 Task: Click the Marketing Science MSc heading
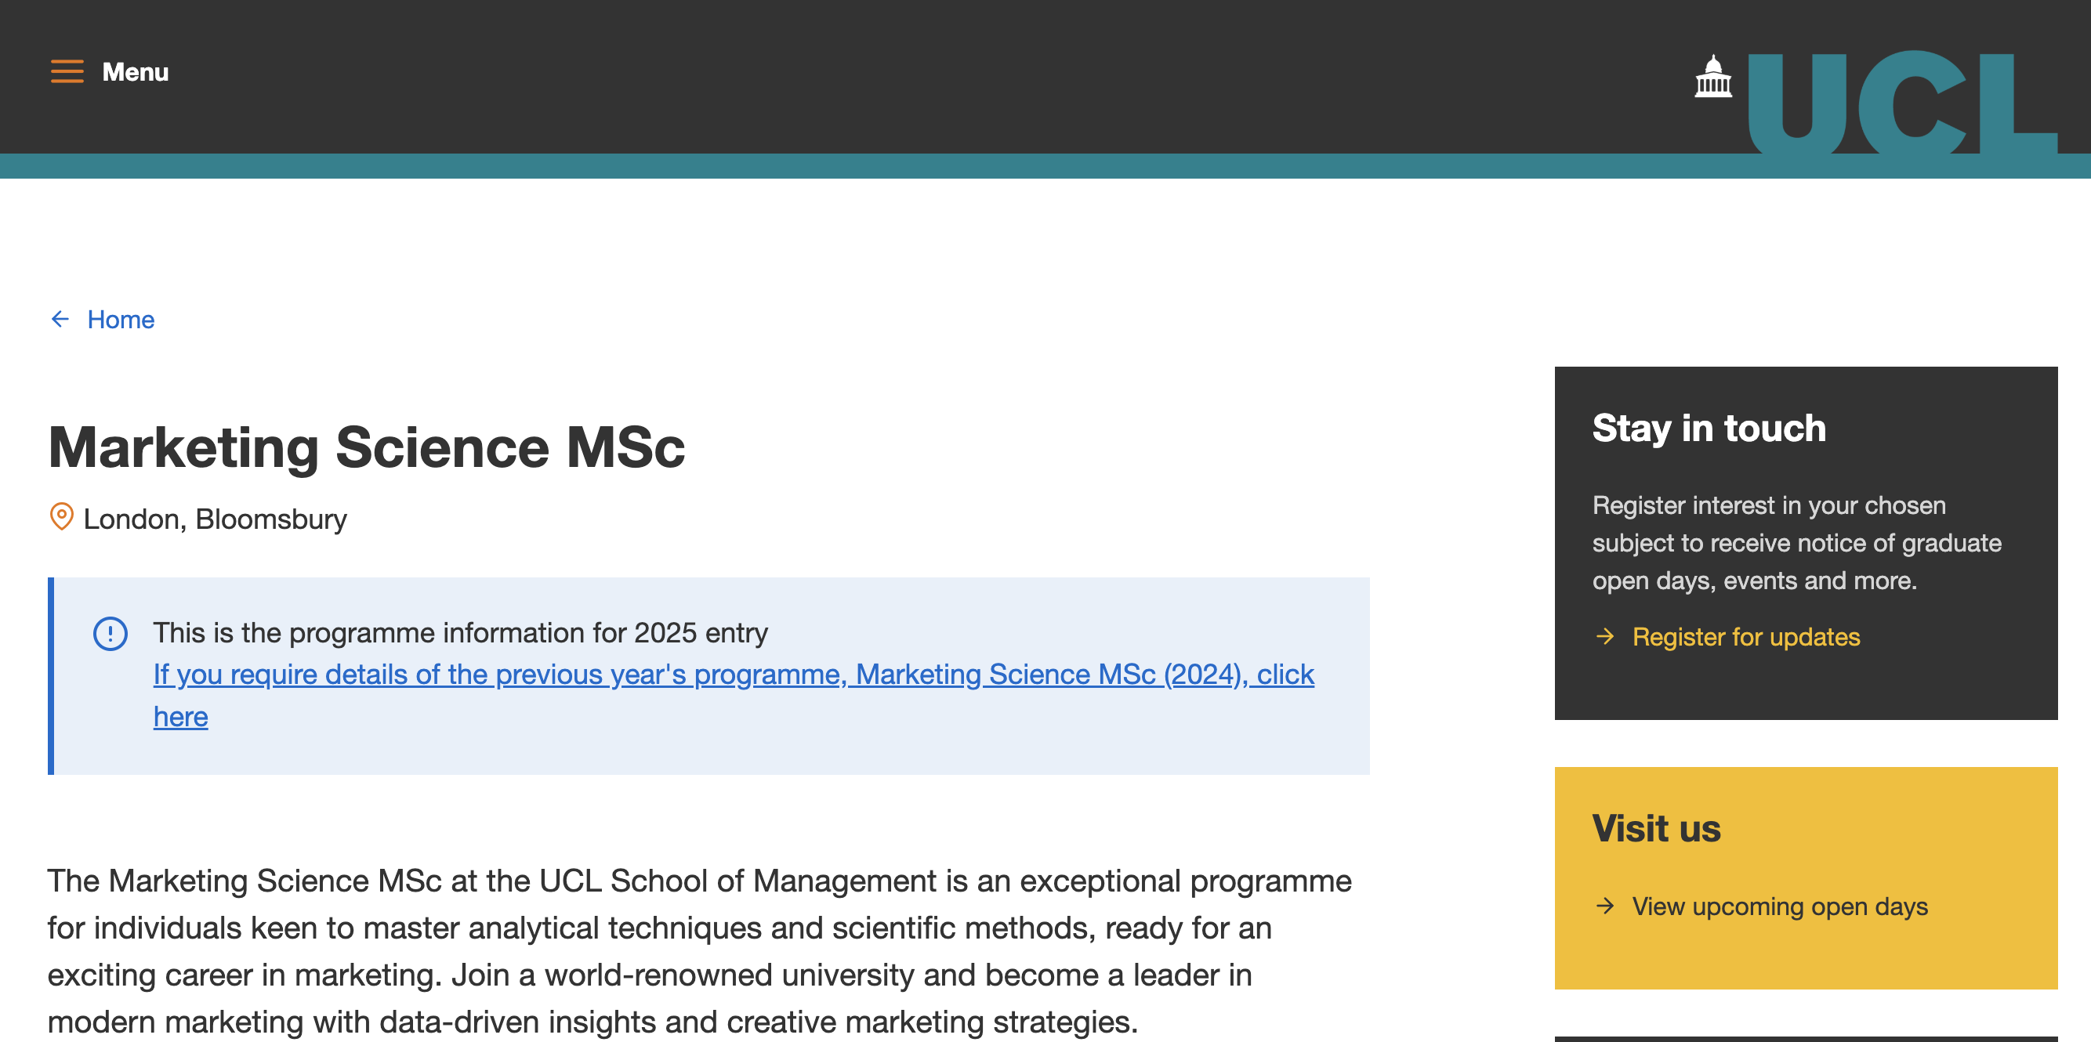click(366, 447)
